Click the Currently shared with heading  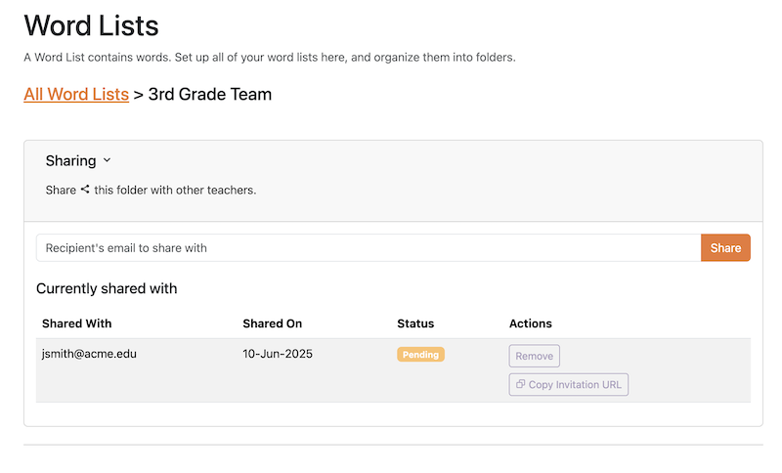click(x=107, y=289)
